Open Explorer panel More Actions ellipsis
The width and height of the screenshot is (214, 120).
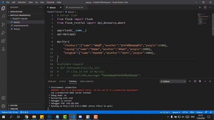[x=40, y=7]
